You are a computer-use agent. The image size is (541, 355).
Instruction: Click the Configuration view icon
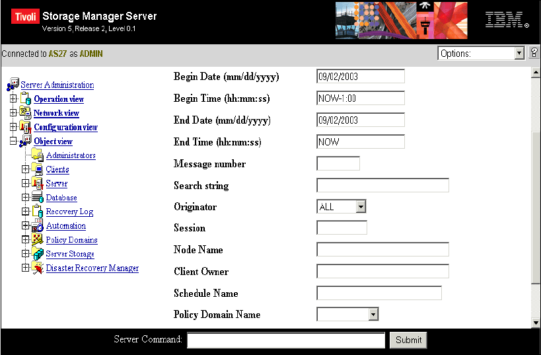pos(25,127)
